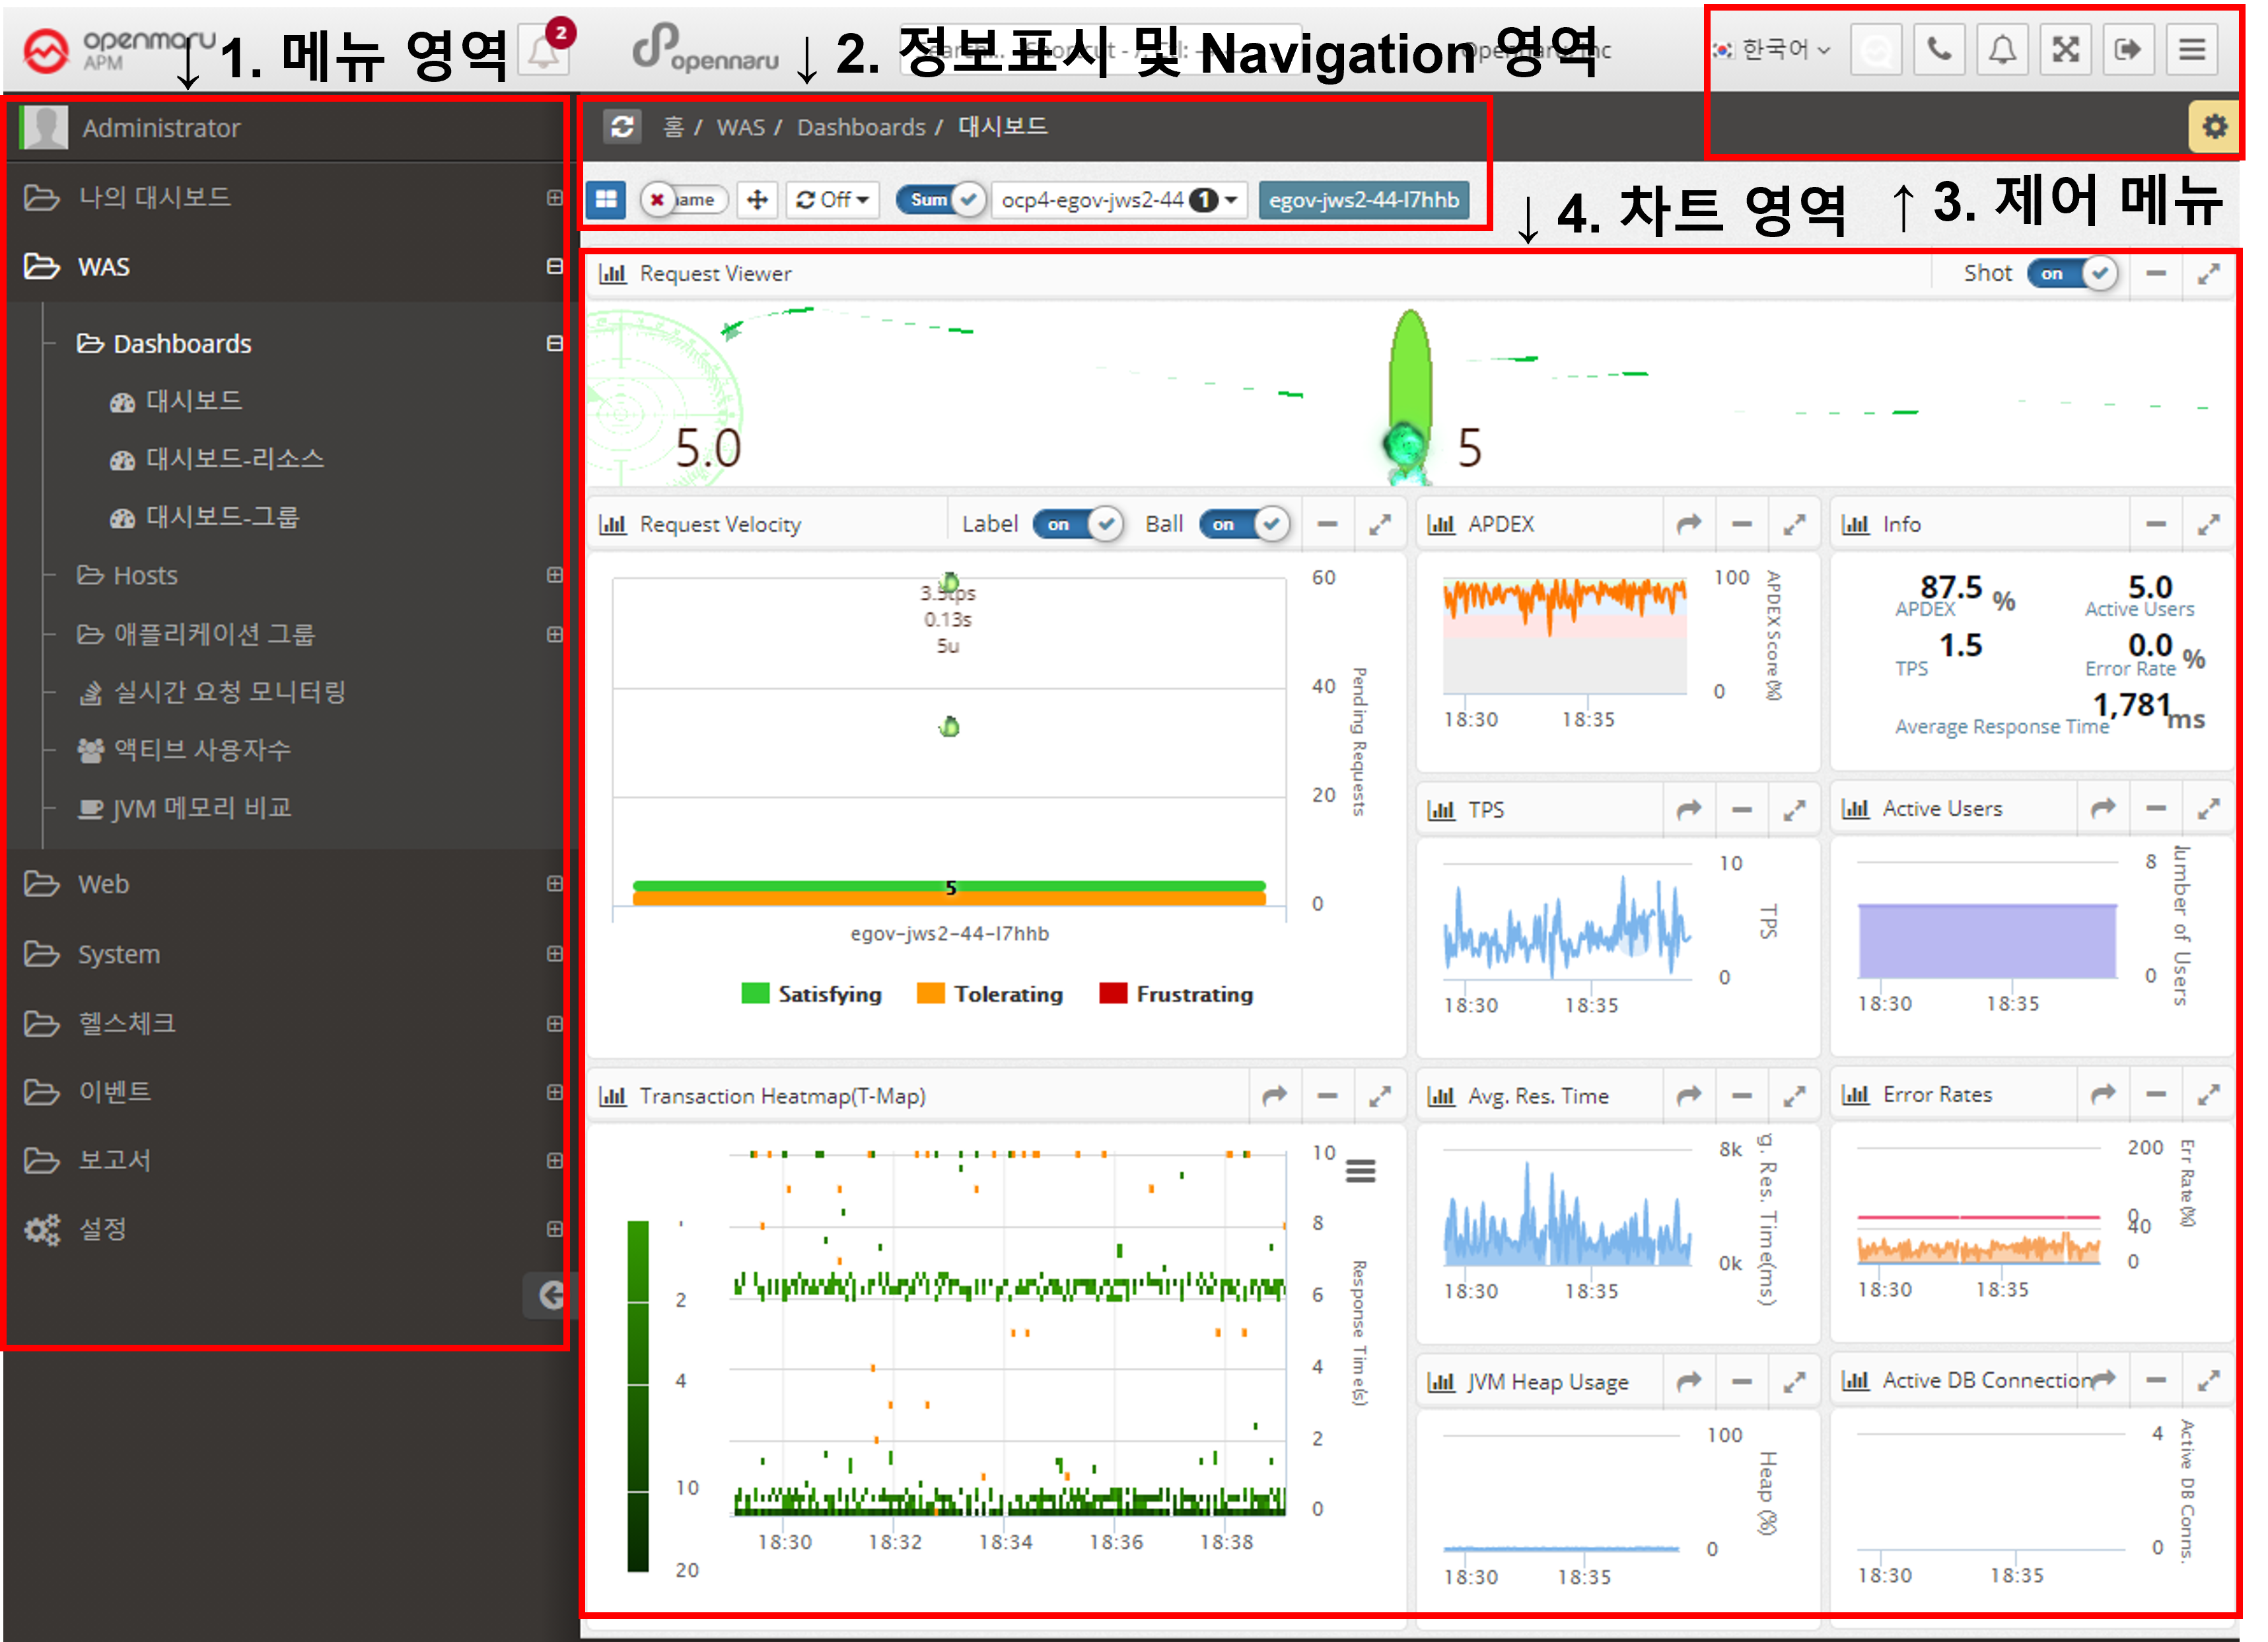2268x1642 pixels.
Task: Click the fullscreen expand icon in top bar
Action: (x=2065, y=50)
